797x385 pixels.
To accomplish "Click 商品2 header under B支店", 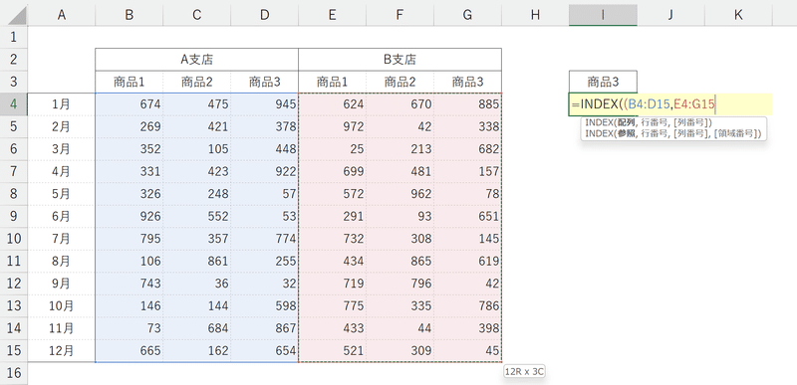I will [399, 82].
